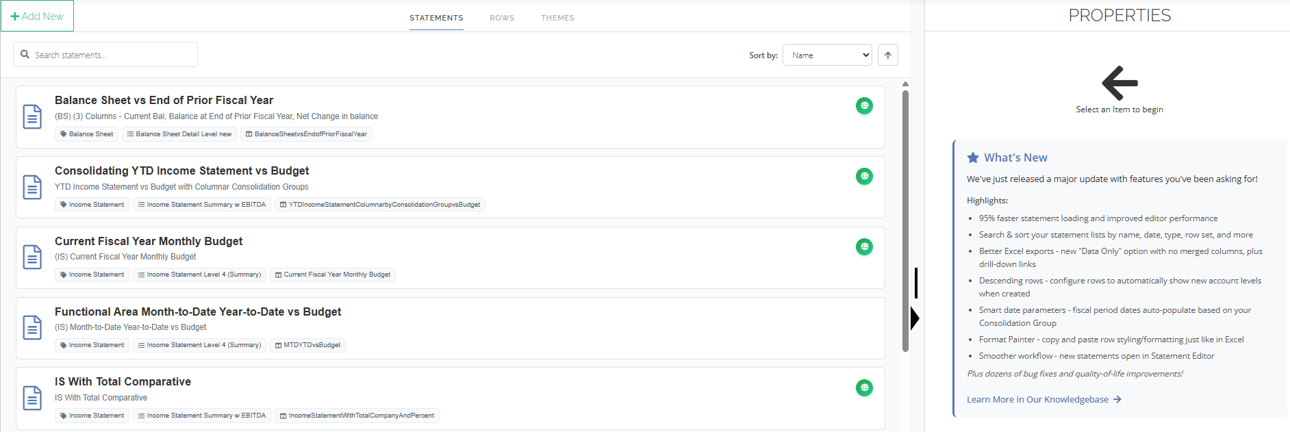Open IS With Total Comparative title
1290x432 pixels.
123,381
